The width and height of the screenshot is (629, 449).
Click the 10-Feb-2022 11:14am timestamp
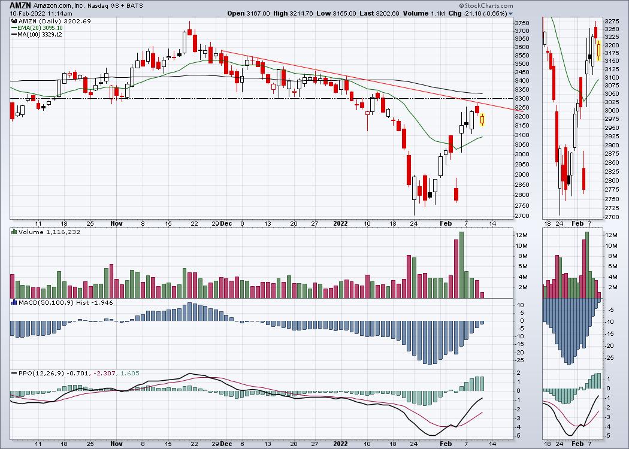click(x=41, y=13)
